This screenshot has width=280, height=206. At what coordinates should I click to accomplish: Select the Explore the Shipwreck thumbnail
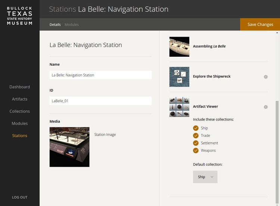pos(179,77)
